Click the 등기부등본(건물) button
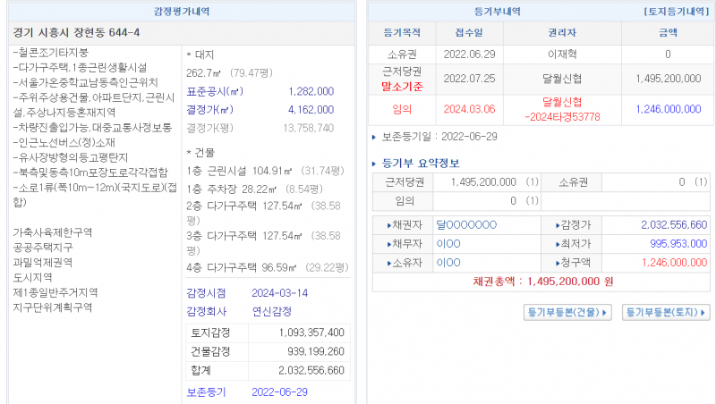Viewport: 716px width, 404px height. 567,313
